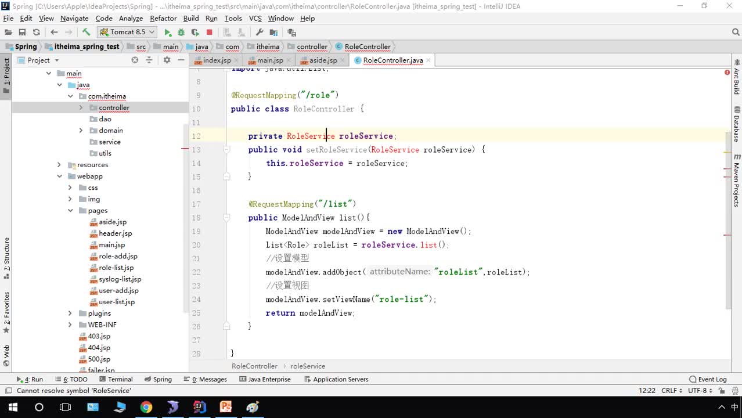Open the VCS menu

pyautogui.click(x=255, y=18)
